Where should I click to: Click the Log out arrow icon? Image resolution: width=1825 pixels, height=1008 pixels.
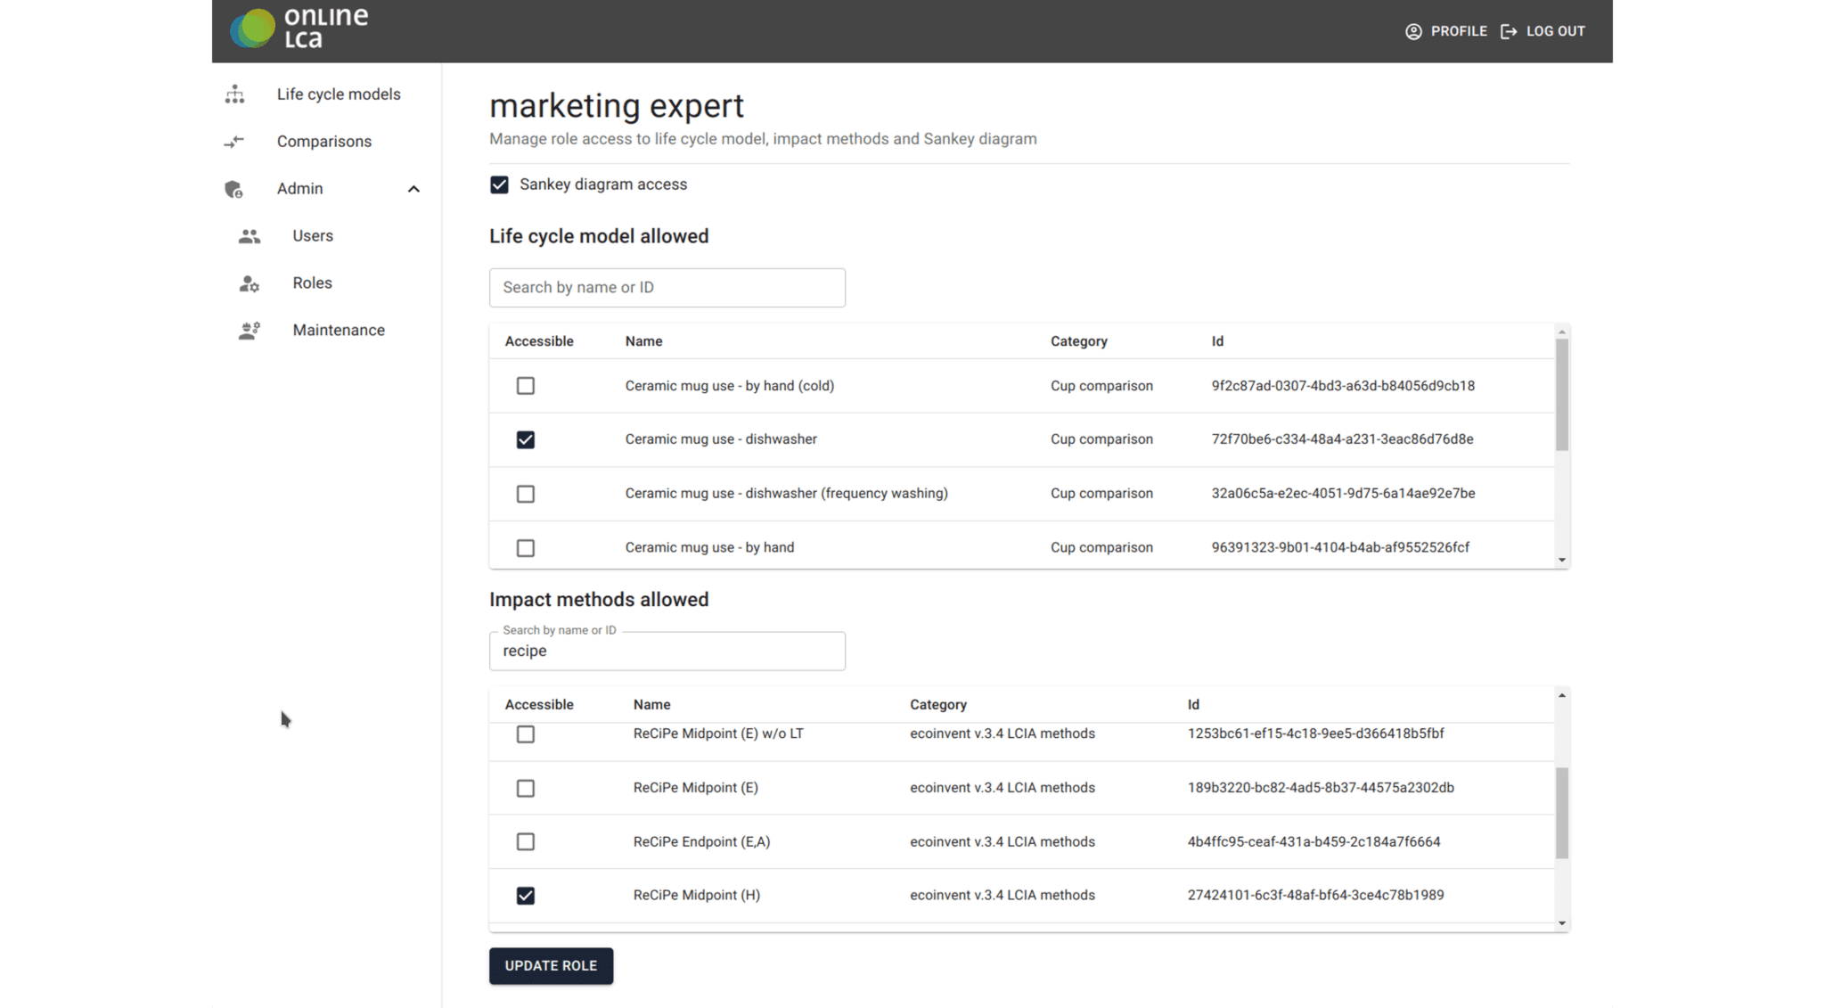(x=1509, y=31)
